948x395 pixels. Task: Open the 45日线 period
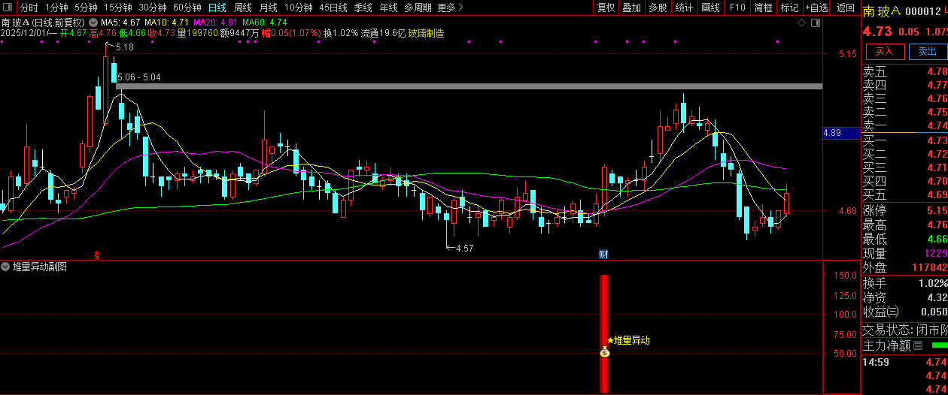click(x=333, y=8)
